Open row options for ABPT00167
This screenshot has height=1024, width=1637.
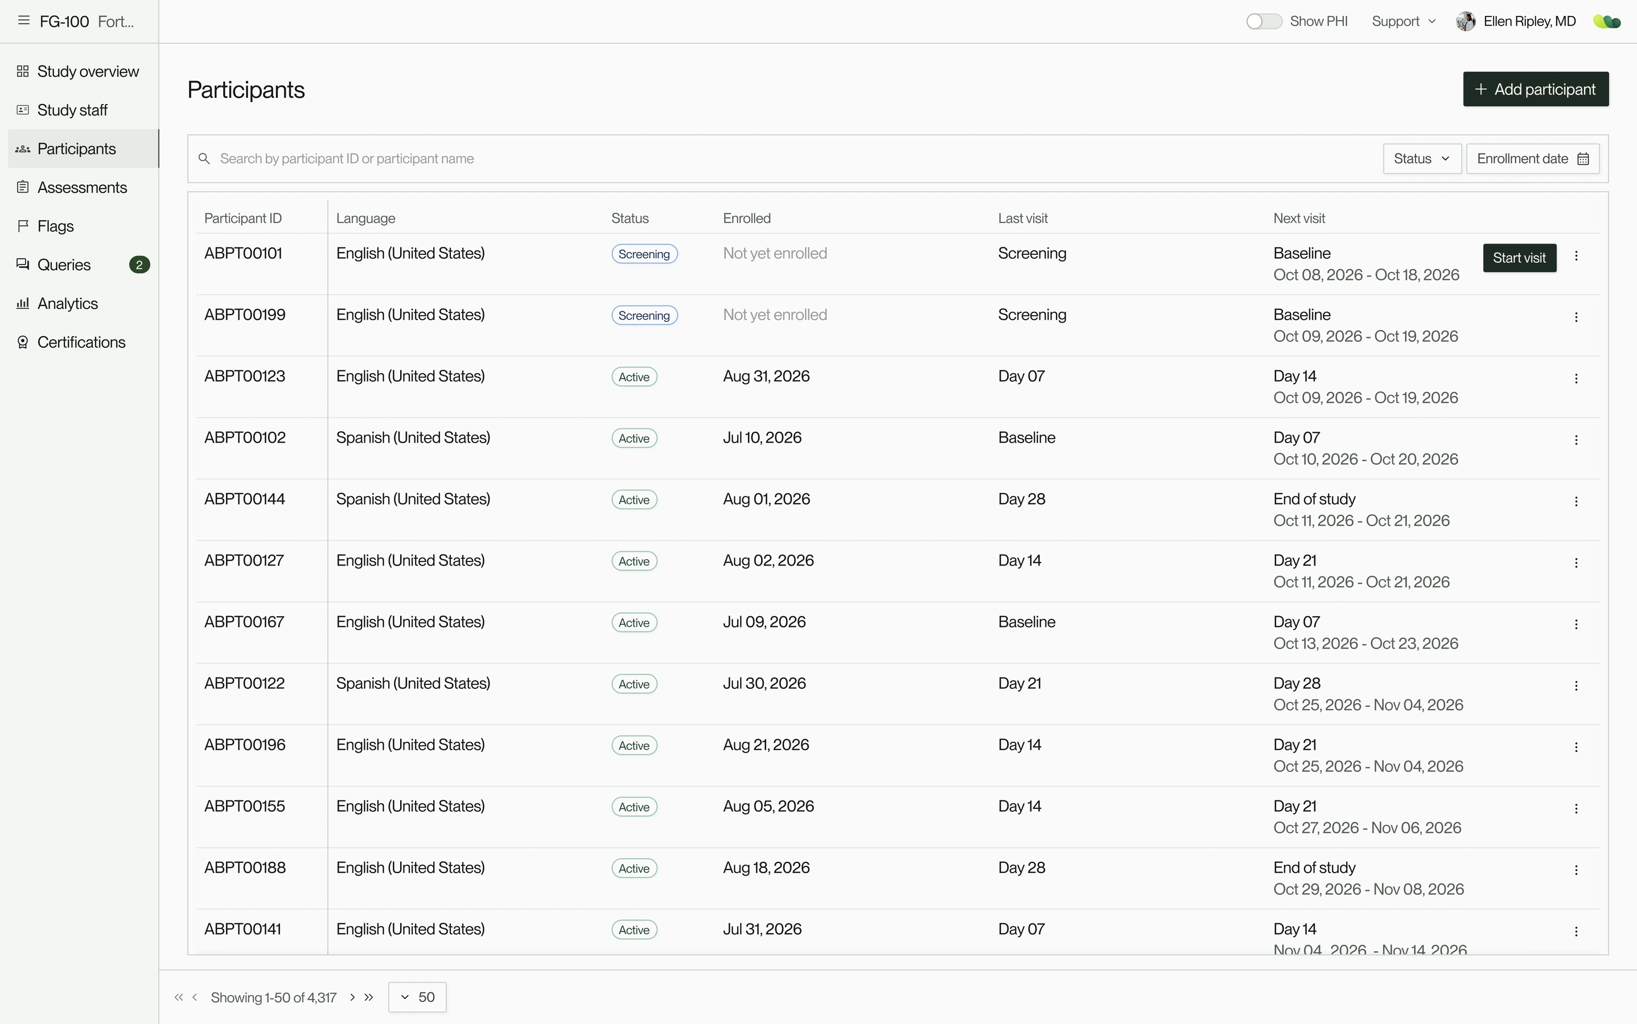tap(1576, 625)
